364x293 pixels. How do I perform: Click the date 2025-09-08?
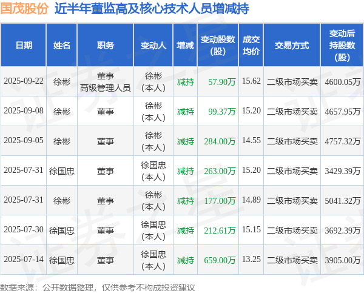click(24, 111)
